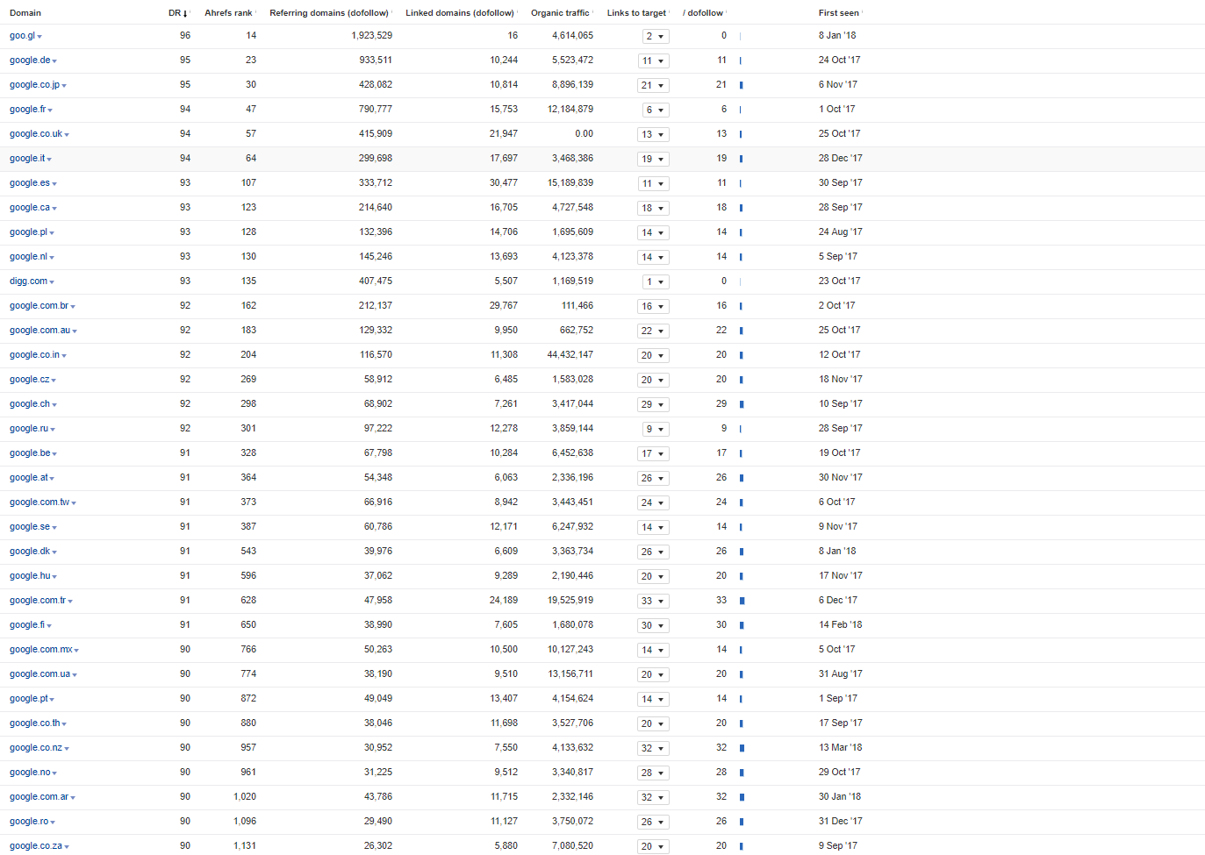1205x855 pixels.
Task: Sort by the / dofollow column header
Action: (x=703, y=12)
